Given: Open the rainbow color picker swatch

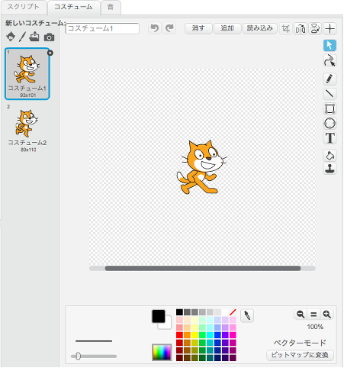Looking at the screenshot, I should [x=162, y=352].
